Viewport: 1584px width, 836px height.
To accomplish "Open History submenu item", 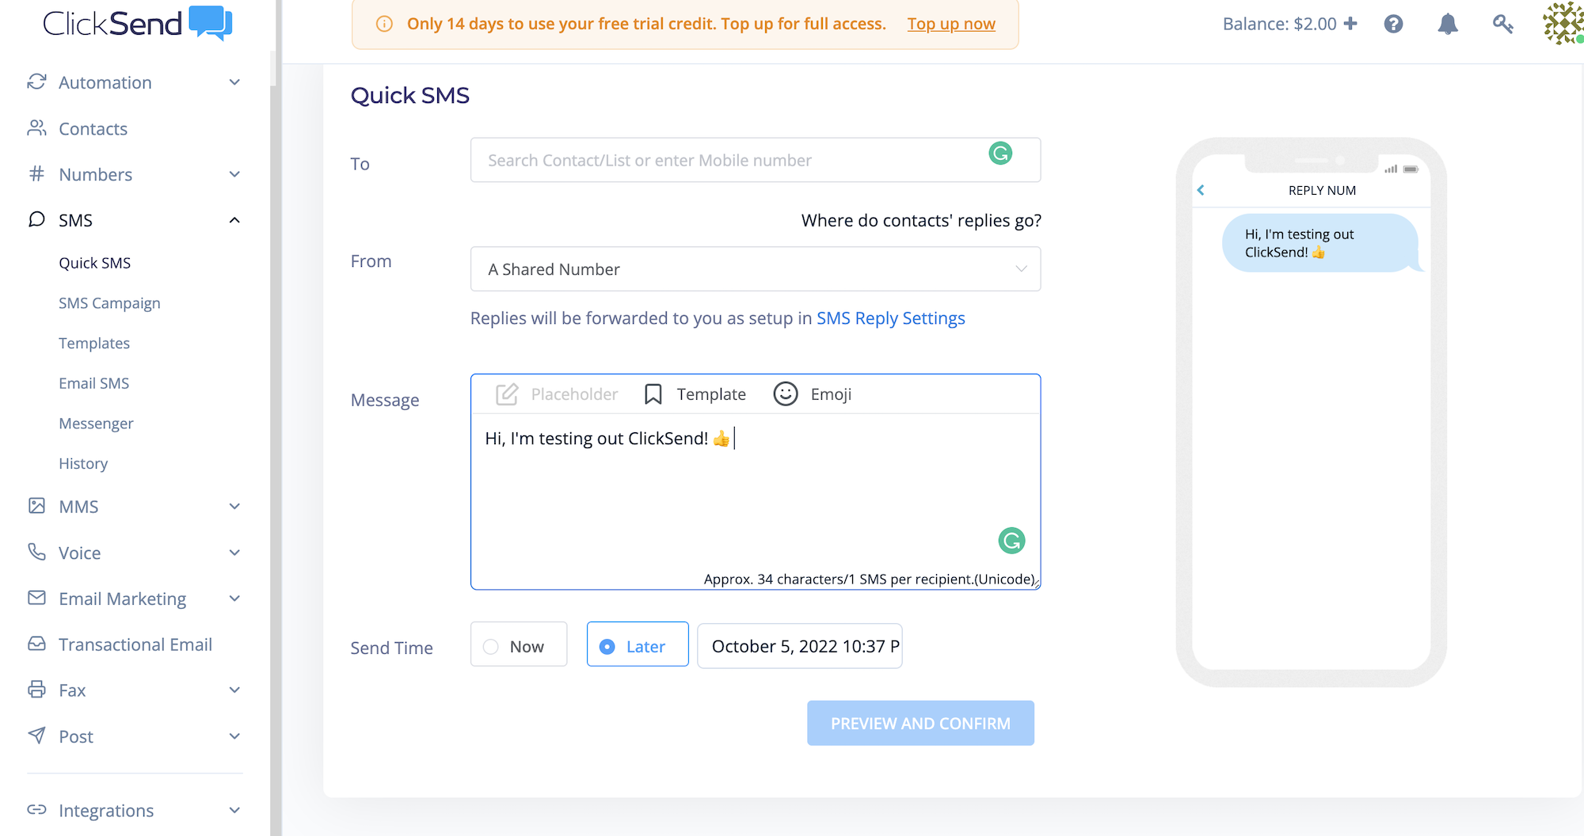I will tap(83, 463).
